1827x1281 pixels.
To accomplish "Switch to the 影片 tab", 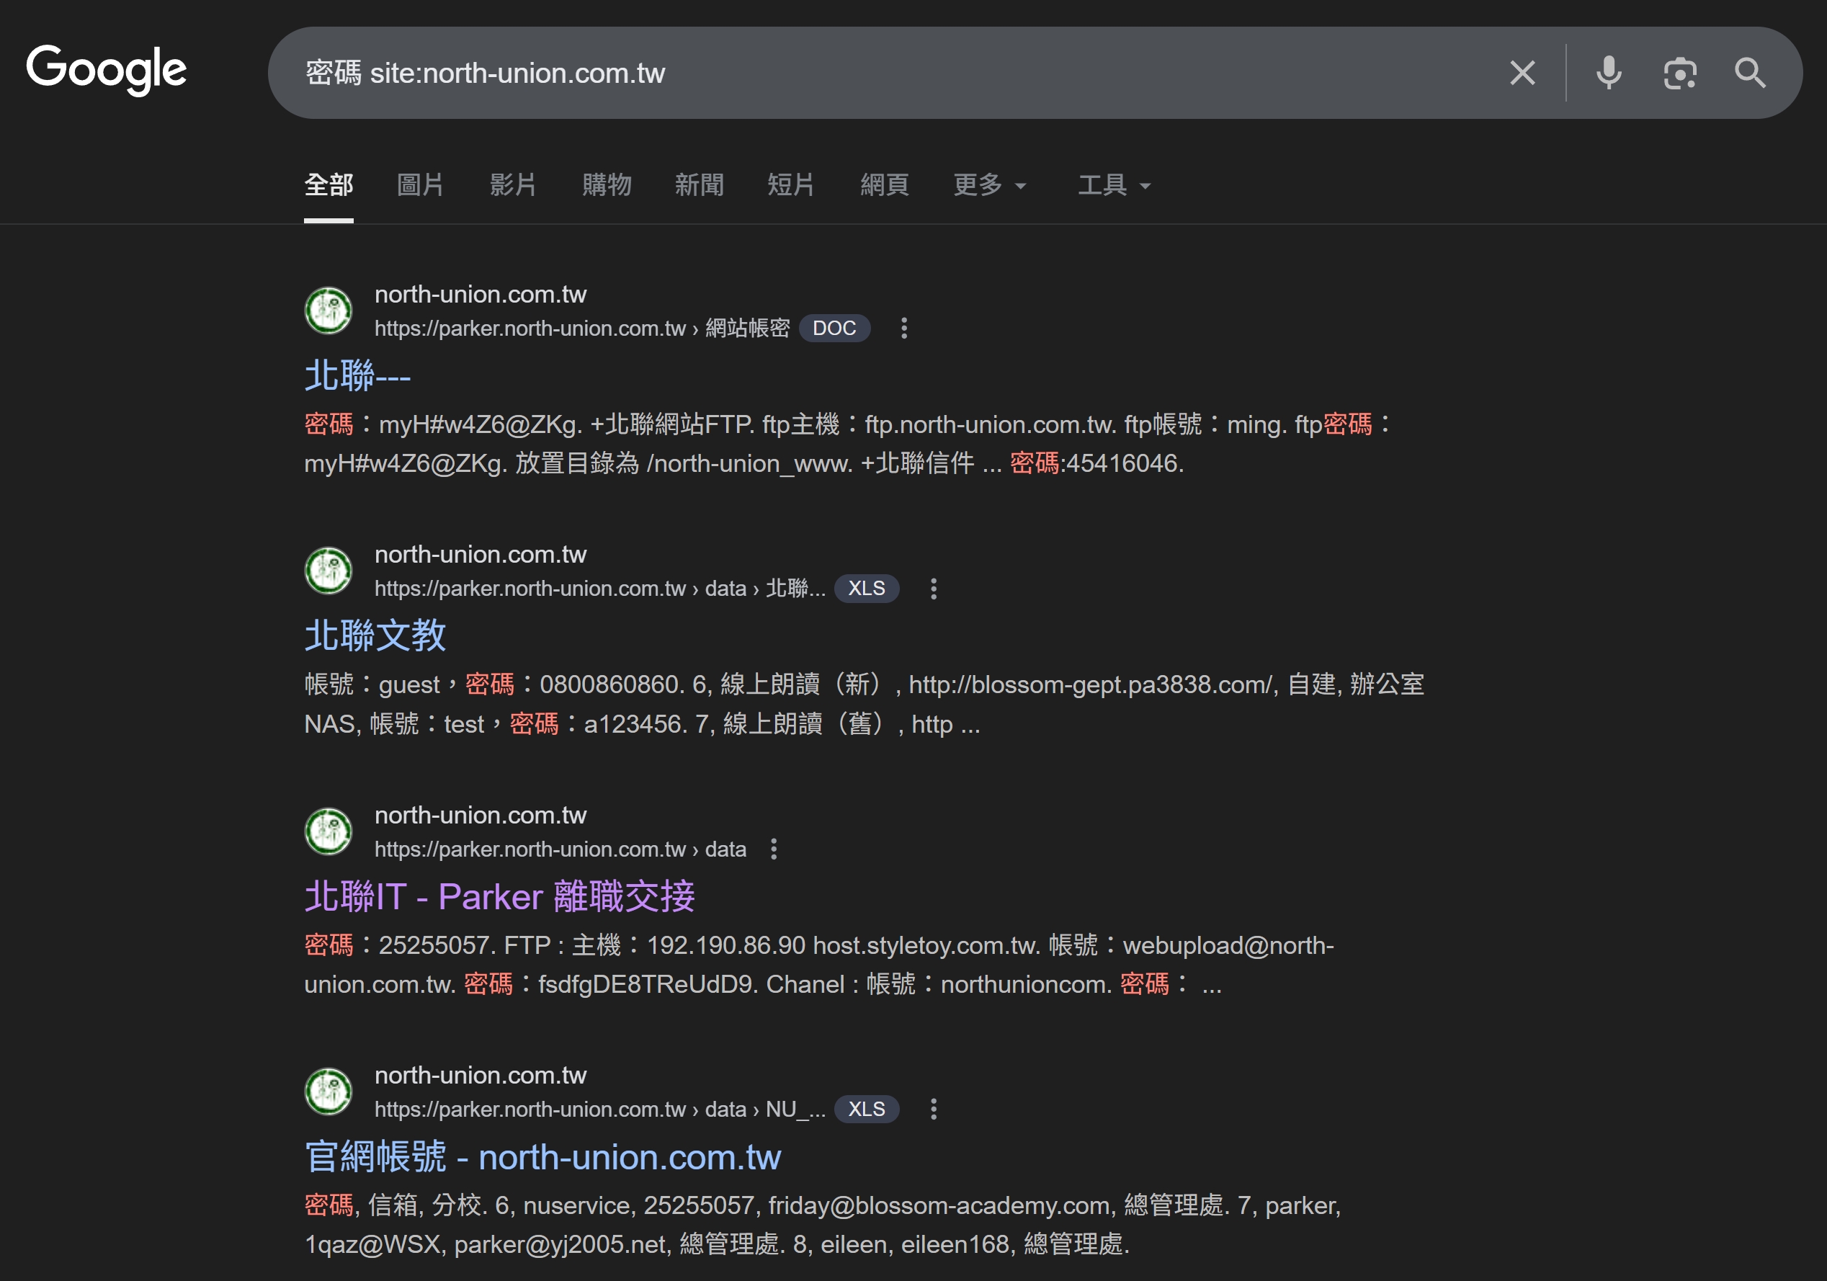I will 513,184.
